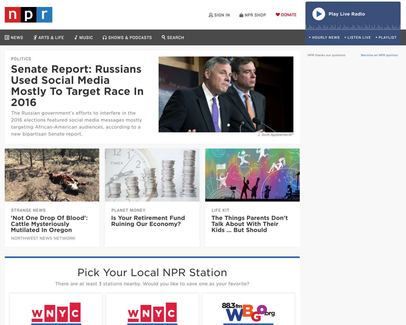Click the Search magnifier icon
The image size is (406, 325).
click(164, 37)
